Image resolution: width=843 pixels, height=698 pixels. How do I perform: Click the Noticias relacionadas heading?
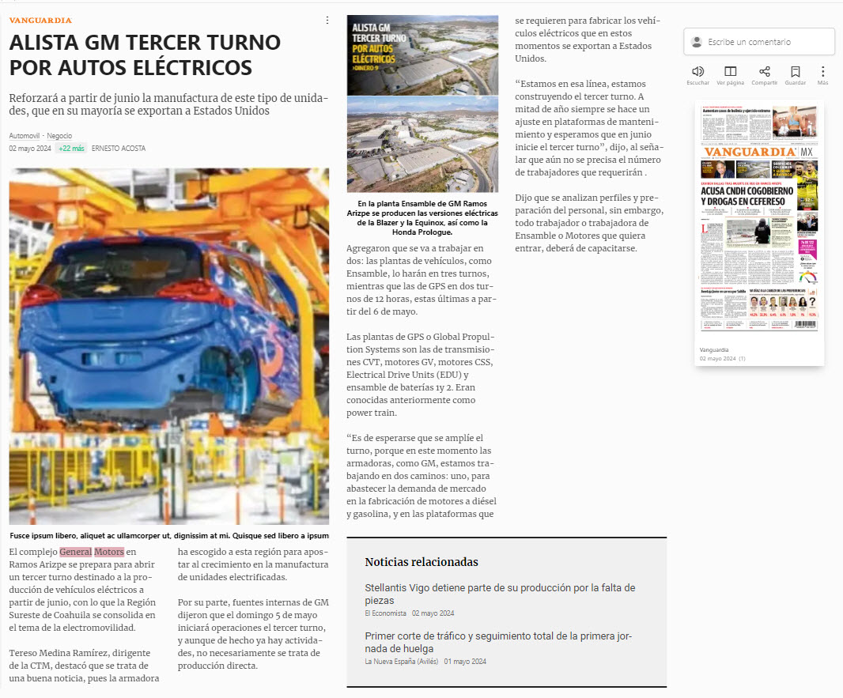(x=421, y=562)
